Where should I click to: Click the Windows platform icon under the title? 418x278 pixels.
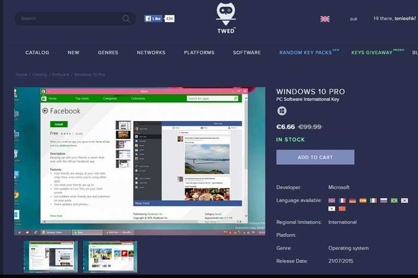(x=281, y=111)
